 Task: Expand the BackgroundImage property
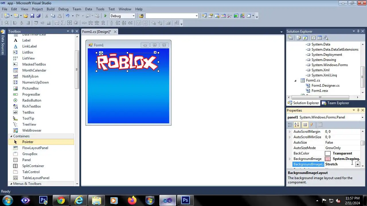click(290, 159)
